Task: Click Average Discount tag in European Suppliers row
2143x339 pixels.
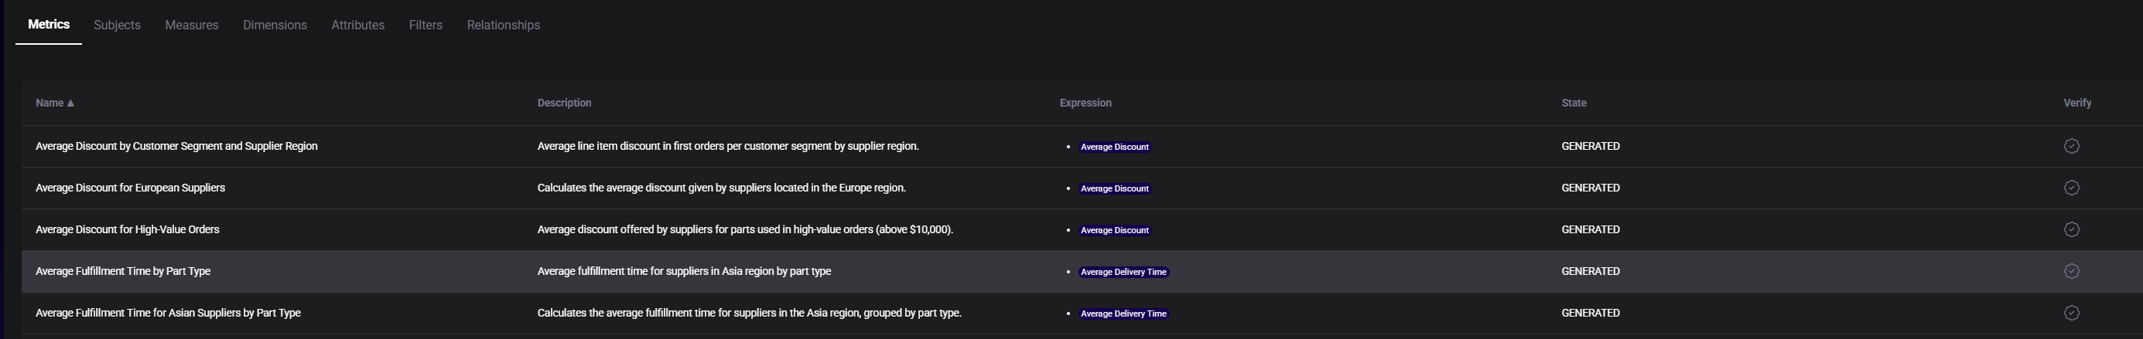Action: [1114, 188]
